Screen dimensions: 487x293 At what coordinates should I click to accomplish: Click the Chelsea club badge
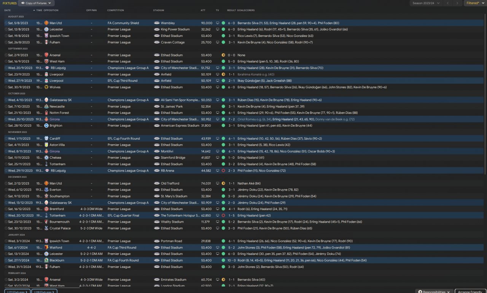click(46, 158)
